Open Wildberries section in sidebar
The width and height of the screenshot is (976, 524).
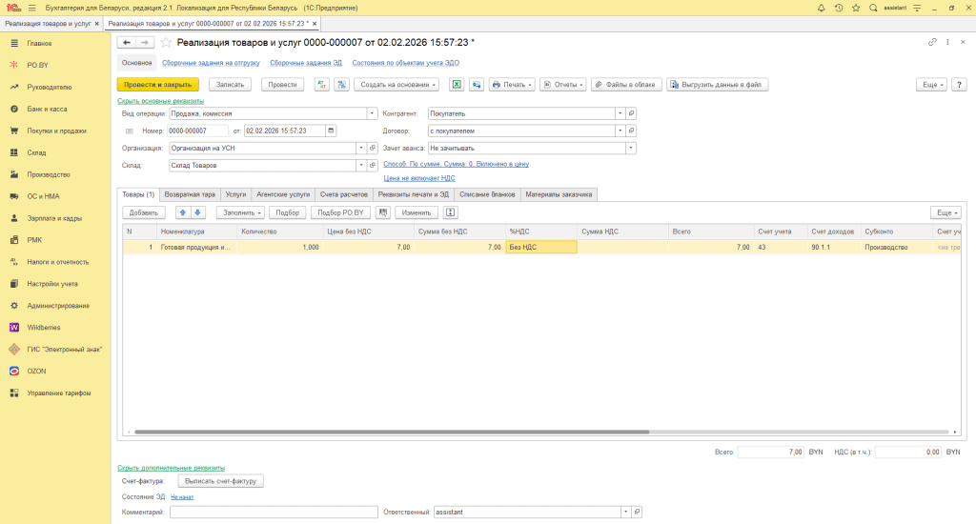44,327
